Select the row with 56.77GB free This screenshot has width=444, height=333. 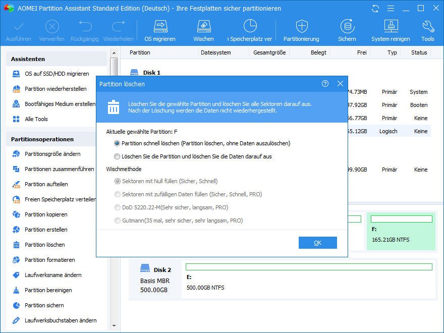(x=390, y=118)
